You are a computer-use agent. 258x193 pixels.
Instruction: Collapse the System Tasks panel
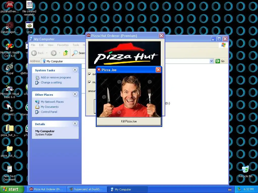(75, 70)
